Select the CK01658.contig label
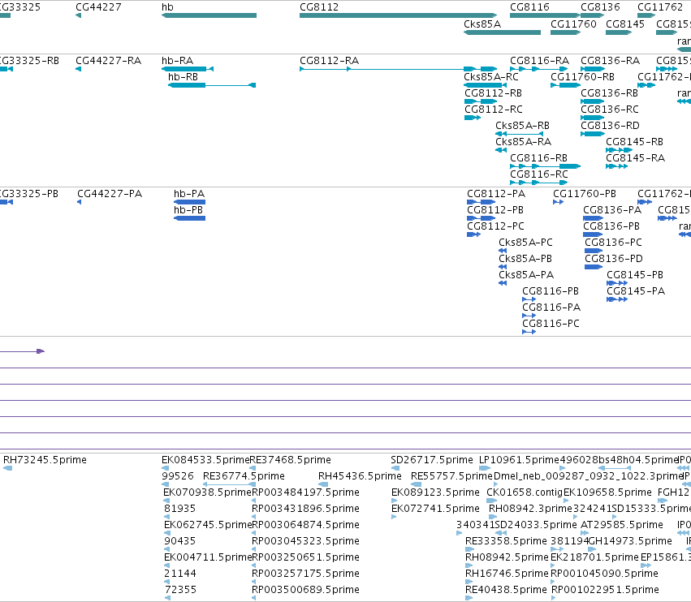This screenshot has width=691, height=602. [x=525, y=492]
